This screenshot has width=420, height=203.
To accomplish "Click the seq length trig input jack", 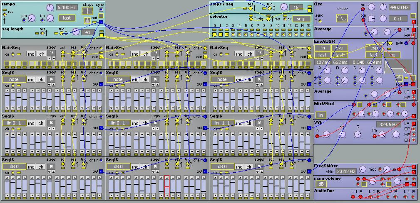I will 61,33.
